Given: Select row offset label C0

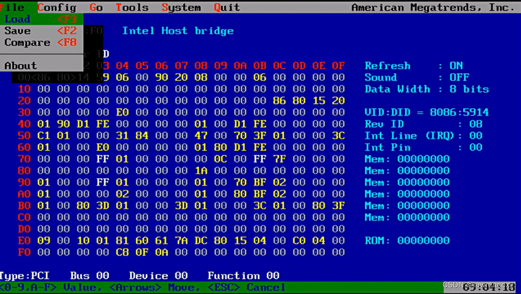Looking at the screenshot, I should click(x=24, y=217).
